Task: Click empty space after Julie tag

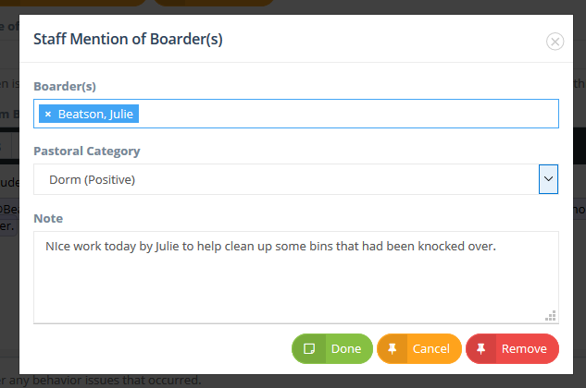Action: [x=347, y=114]
